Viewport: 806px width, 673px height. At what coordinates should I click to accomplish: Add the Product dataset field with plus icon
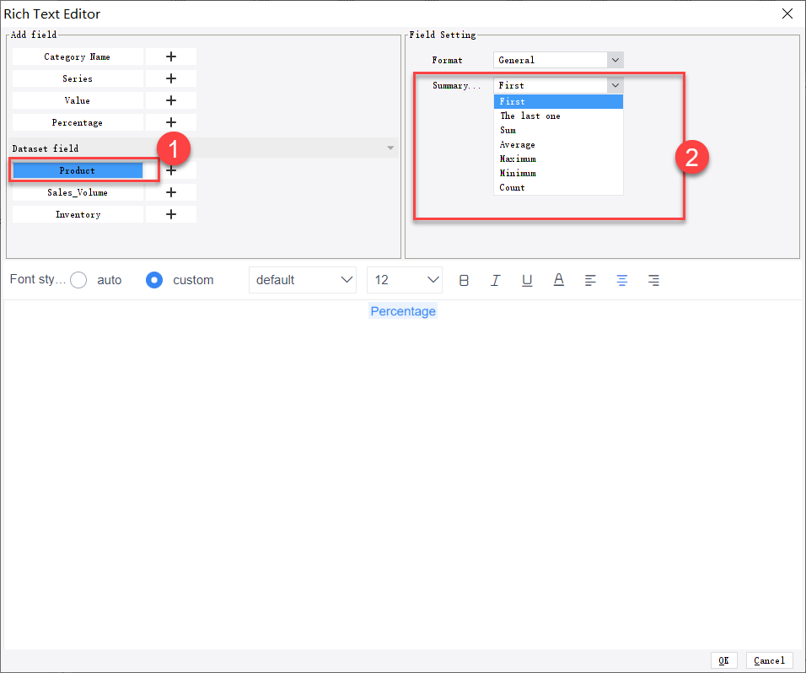click(x=171, y=170)
